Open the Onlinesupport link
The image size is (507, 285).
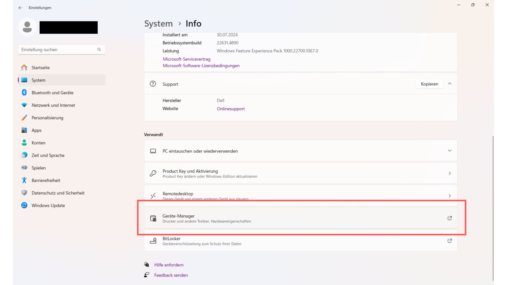coord(231,109)
